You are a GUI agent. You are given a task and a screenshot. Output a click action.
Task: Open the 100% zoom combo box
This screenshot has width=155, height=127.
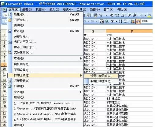click(147, 21)
